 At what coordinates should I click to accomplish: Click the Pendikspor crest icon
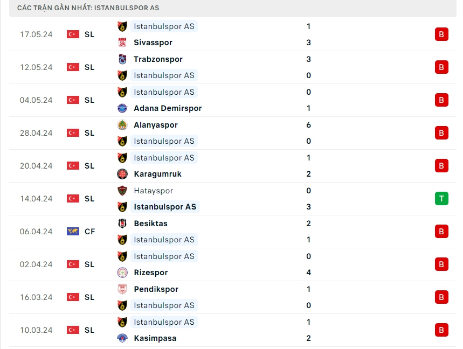pyautogui.click(x=122, y=289)
